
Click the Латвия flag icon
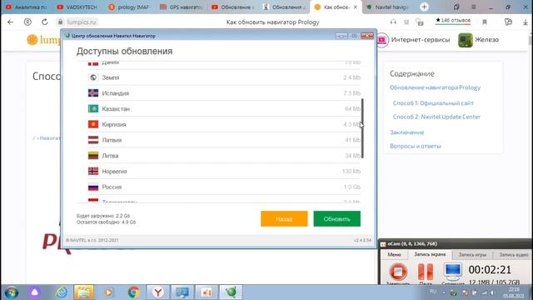pos(93,140)
